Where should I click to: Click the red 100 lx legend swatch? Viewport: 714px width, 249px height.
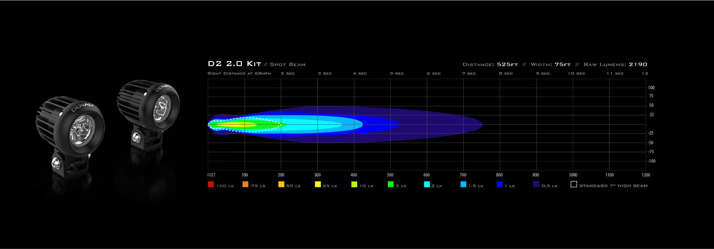tap(211, 185)
